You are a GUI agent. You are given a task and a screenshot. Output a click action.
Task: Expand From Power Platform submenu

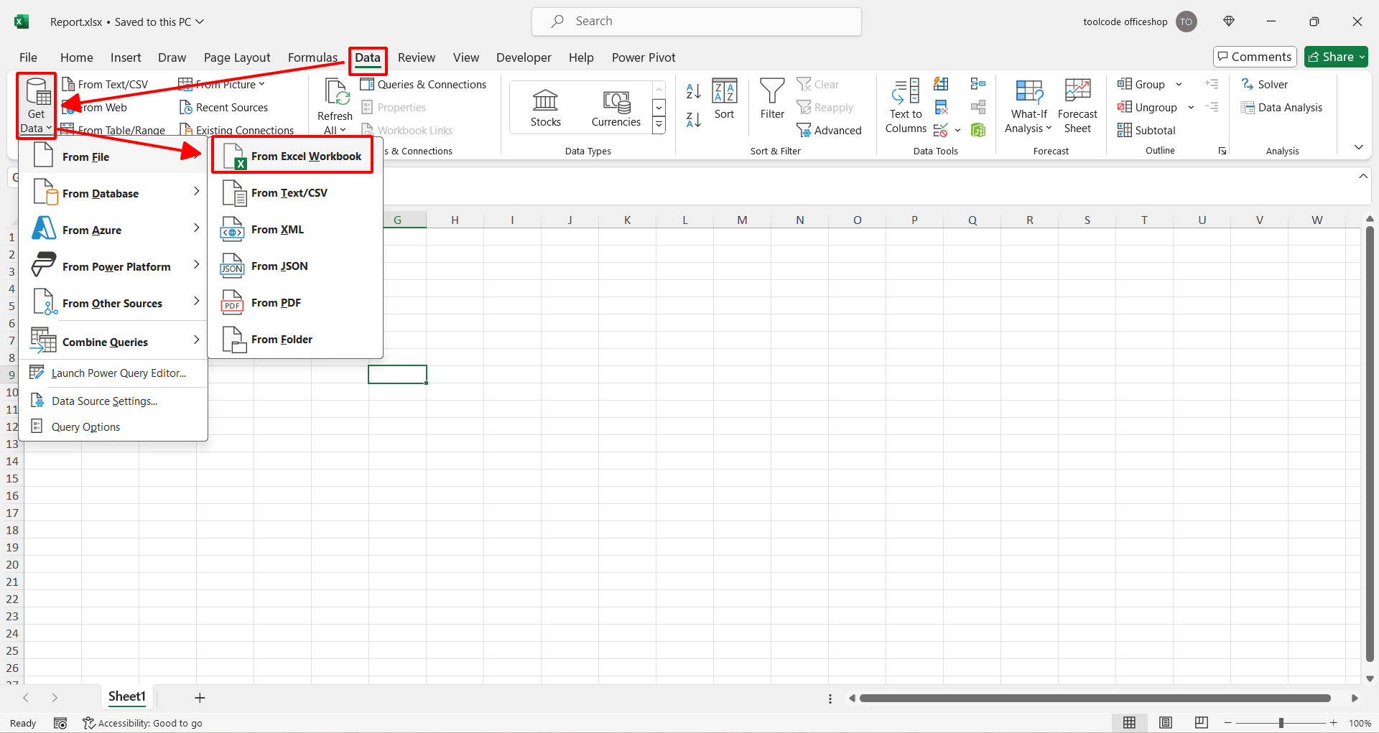tap(115, 266)
